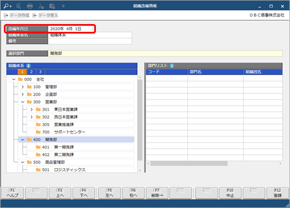Collapse the 000 全社 tree node
The width and height of the screenshot is (290, 208).
coord(13,79)
